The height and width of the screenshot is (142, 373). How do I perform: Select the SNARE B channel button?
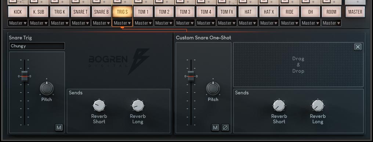point(102,12)
